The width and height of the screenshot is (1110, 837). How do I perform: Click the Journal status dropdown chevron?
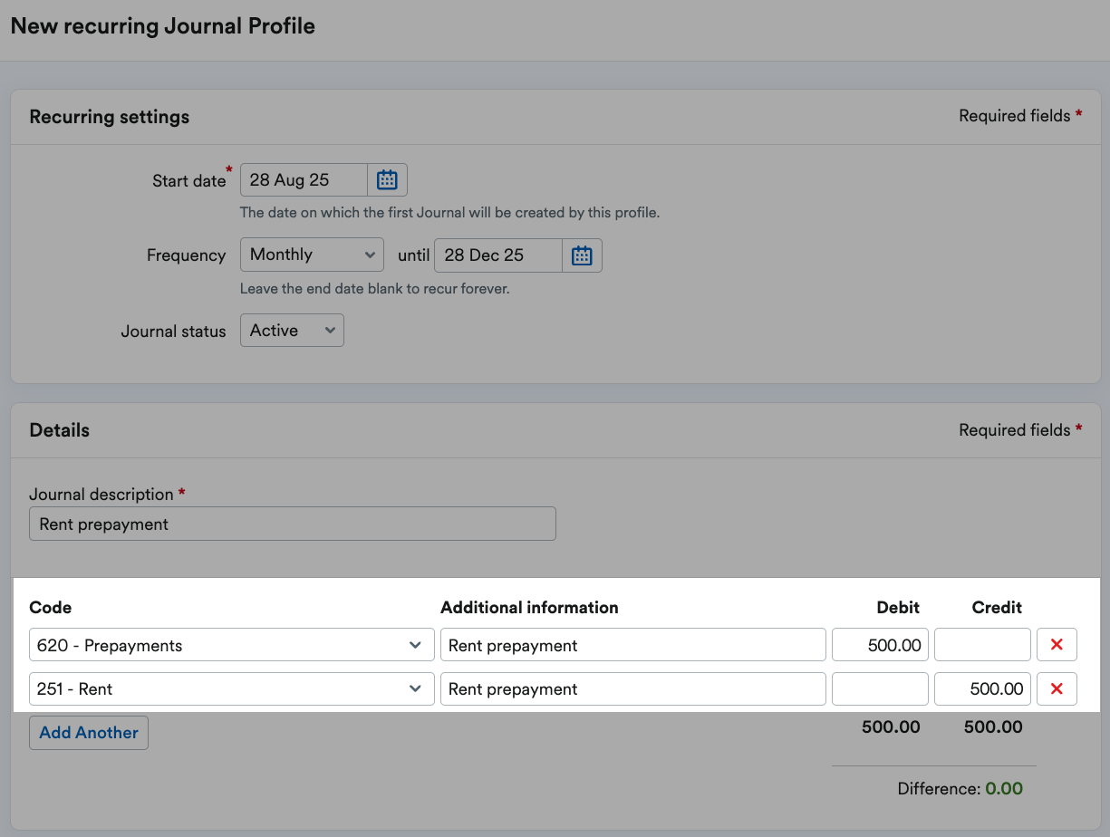pyautogui.click(x=330, y=330)
